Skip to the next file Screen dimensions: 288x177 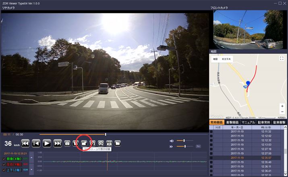[58, 143]
